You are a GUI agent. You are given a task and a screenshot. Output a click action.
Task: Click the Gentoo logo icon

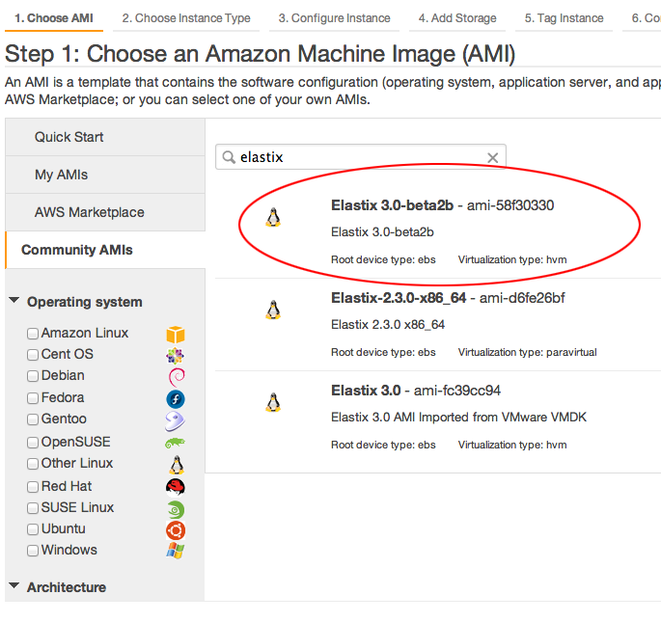click(x=175, y=421)
